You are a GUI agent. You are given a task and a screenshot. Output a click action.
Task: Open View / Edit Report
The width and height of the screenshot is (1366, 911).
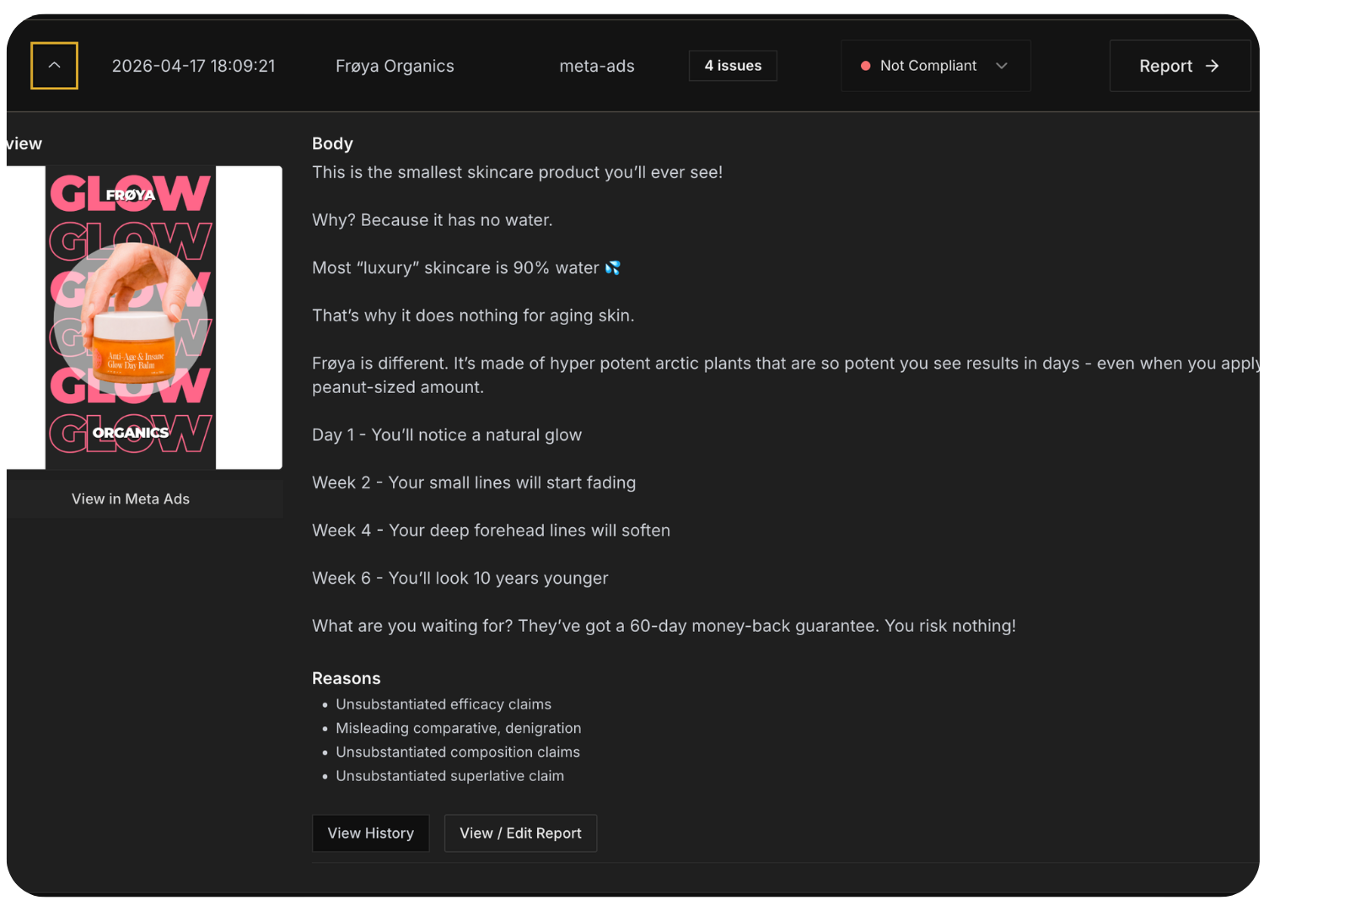click(x=520, y=833)
